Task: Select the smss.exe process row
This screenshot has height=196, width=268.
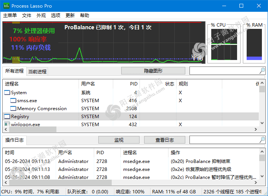Action: pos(131,101)
